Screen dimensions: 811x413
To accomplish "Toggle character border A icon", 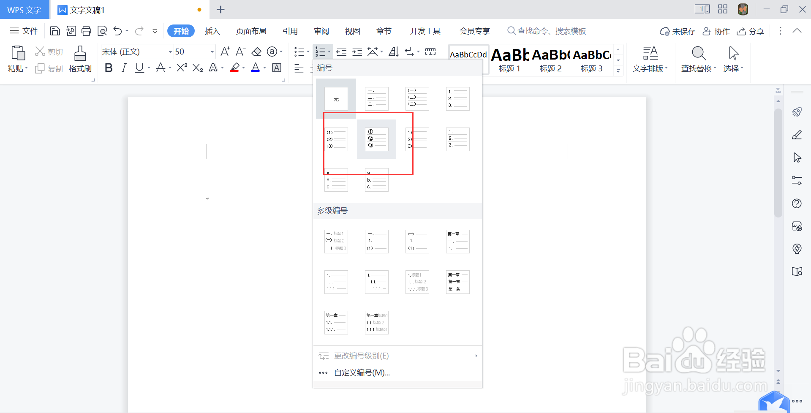I will [x=277, y=68].
